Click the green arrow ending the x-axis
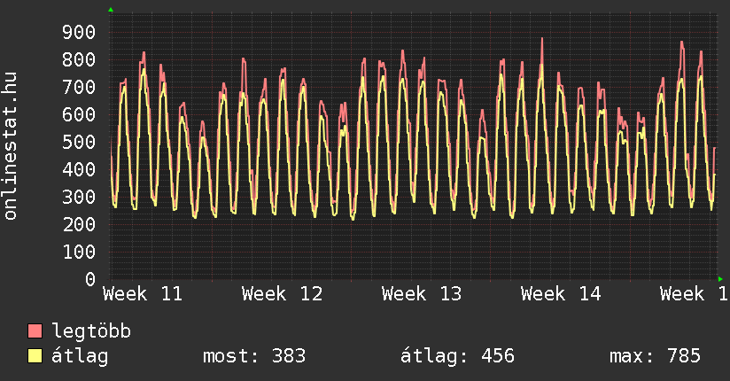 [720, 278]
